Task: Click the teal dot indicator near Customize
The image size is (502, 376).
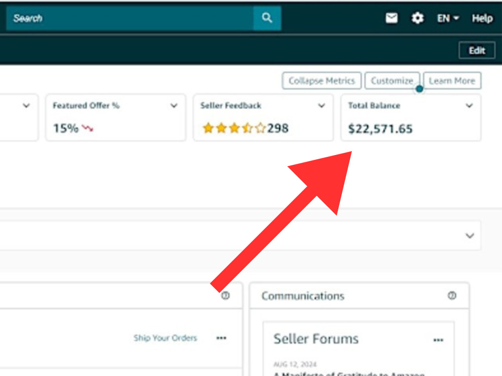Action: coord(419,89)
